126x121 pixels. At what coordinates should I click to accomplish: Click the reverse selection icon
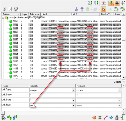pyautogui.click(x=16, y=9)
